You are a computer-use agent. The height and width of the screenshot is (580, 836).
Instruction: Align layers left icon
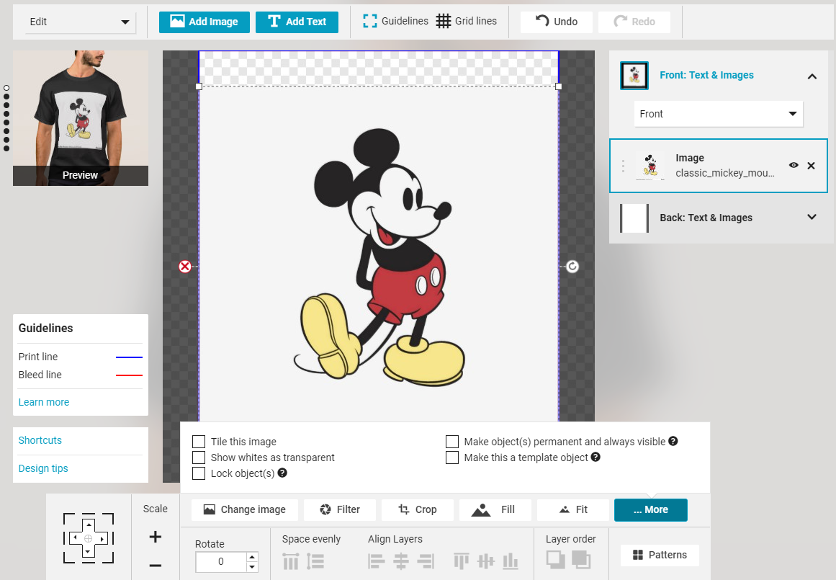click(x=376, y=561)
